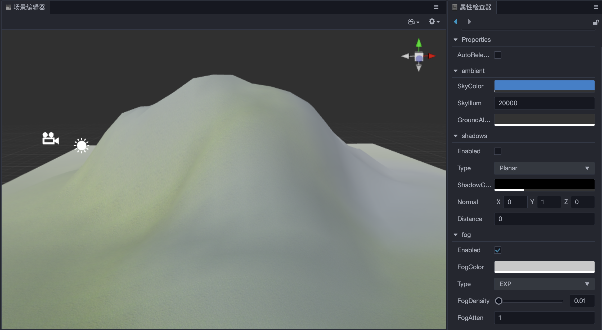The image size is (602, 330).
Task: Disable fog with the Enabled checkbox
Action: [x=498, y=250]
